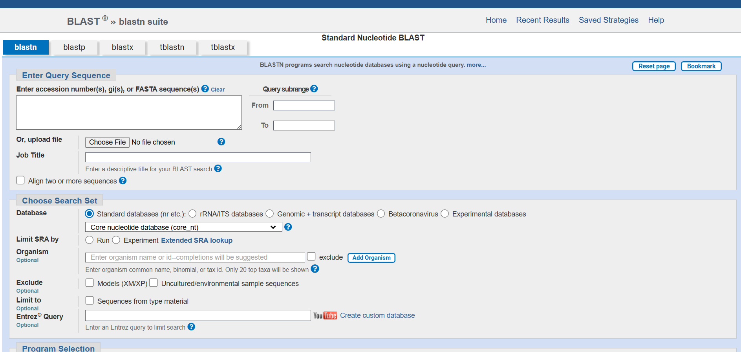Expand the Core nucleotide database dropdown
Viewport: 741px width, 352px height.
click(x=183, y=227)
